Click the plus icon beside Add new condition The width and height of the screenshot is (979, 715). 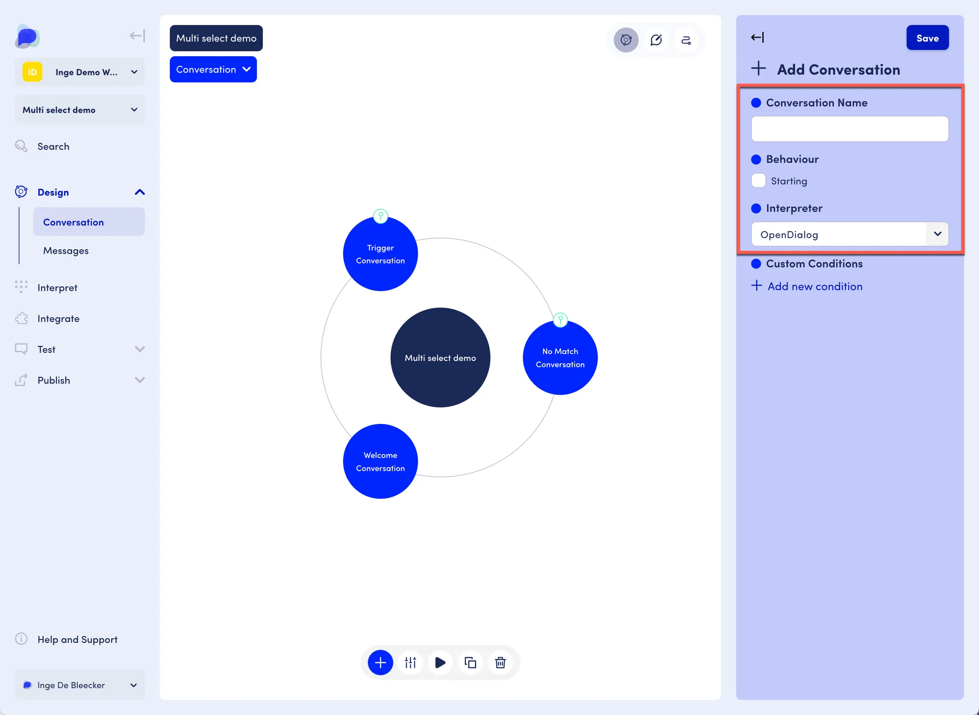point(756,286)
